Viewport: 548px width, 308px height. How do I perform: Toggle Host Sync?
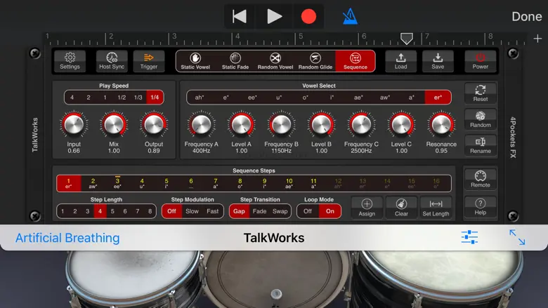coord(112,61)
